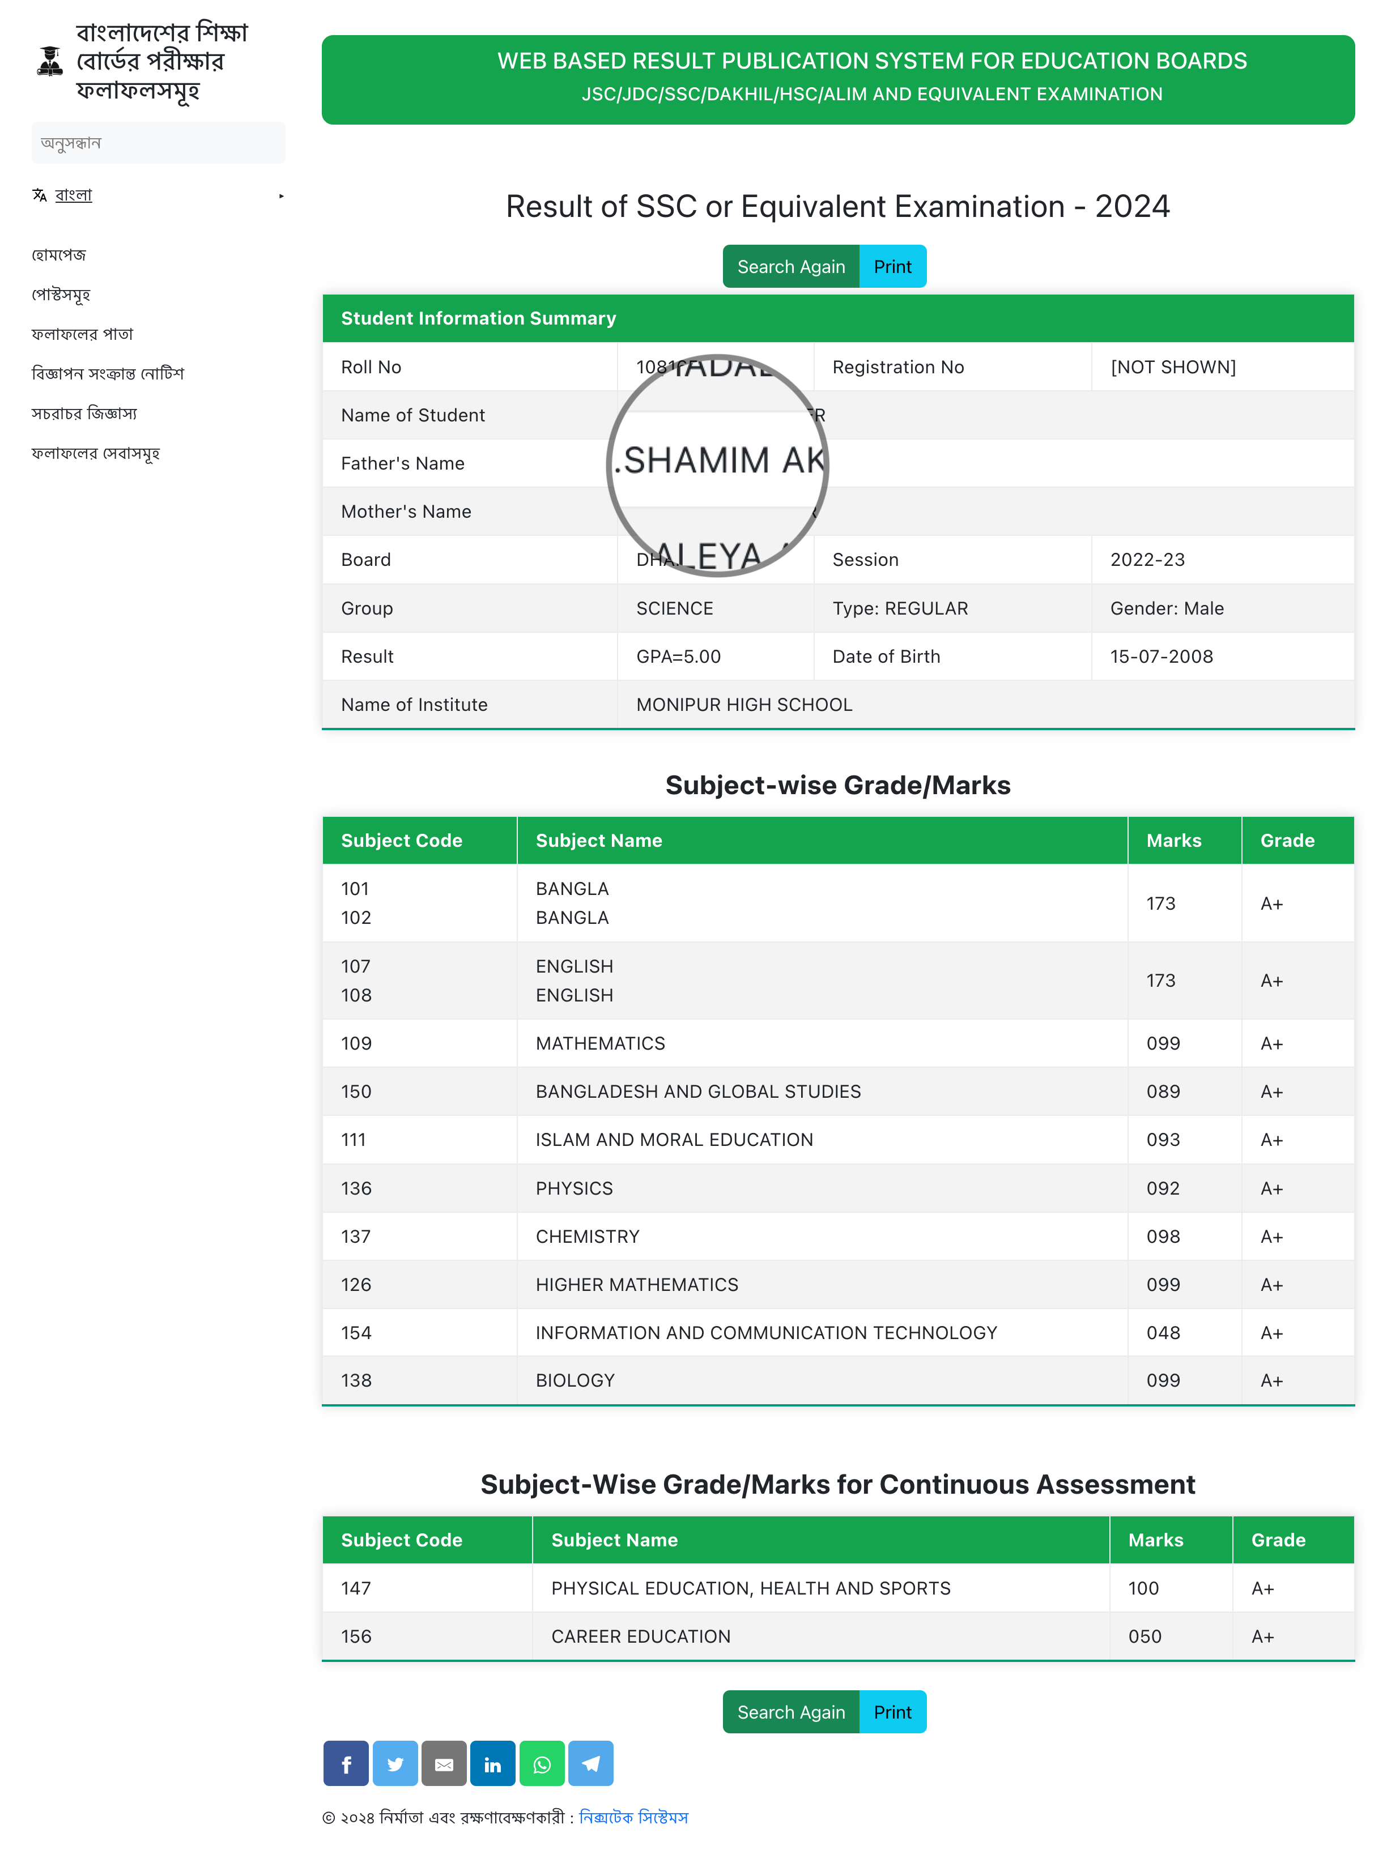Click INFORMATION AND COMMUNICATION TECHNOLOGY subject name
This screenshot has height=1867, width=1387.
767,1333
